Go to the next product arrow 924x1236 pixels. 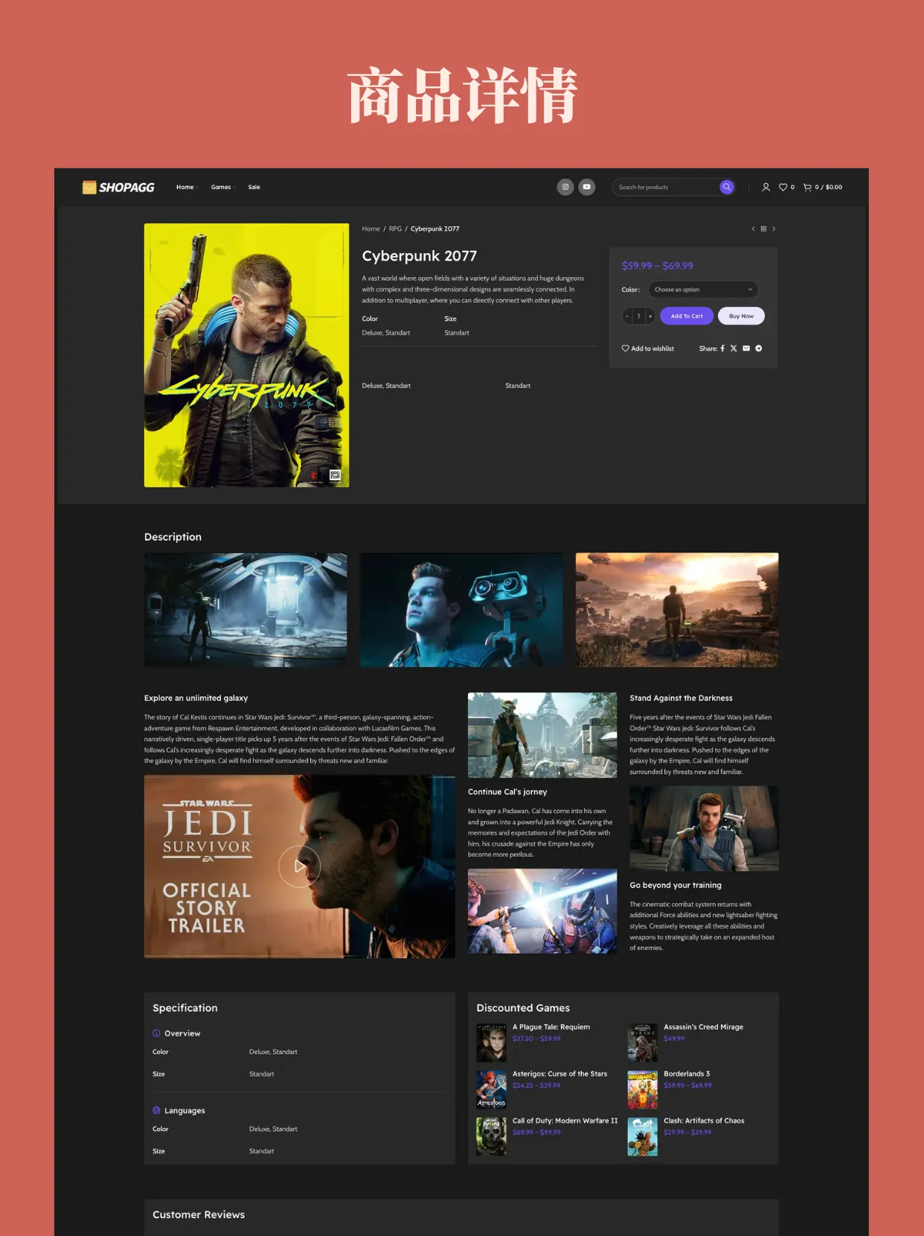(774, 229)
